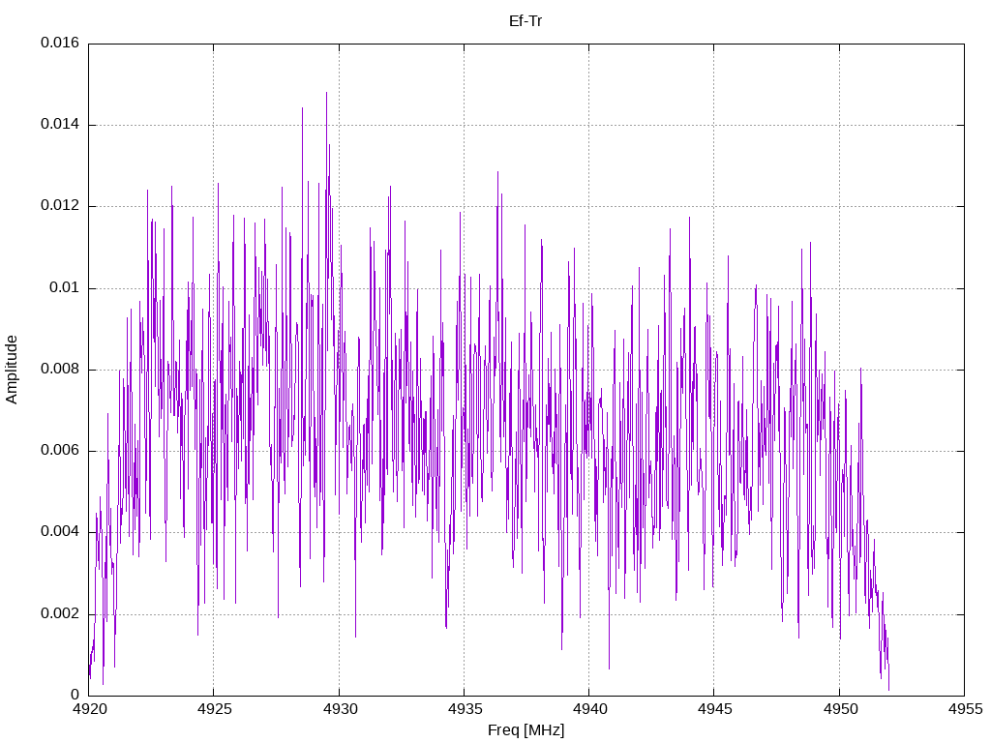Click the 'Freq [MHz]' x-axis label

pyautogui.click(x=526, y=730)
